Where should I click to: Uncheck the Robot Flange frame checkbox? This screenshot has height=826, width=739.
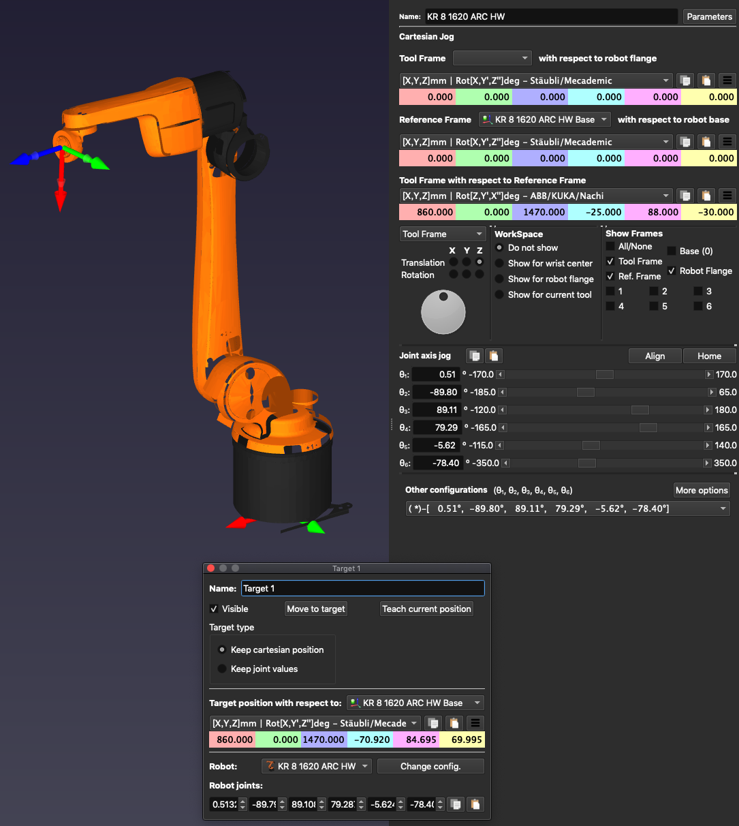(x=672, y=271)
